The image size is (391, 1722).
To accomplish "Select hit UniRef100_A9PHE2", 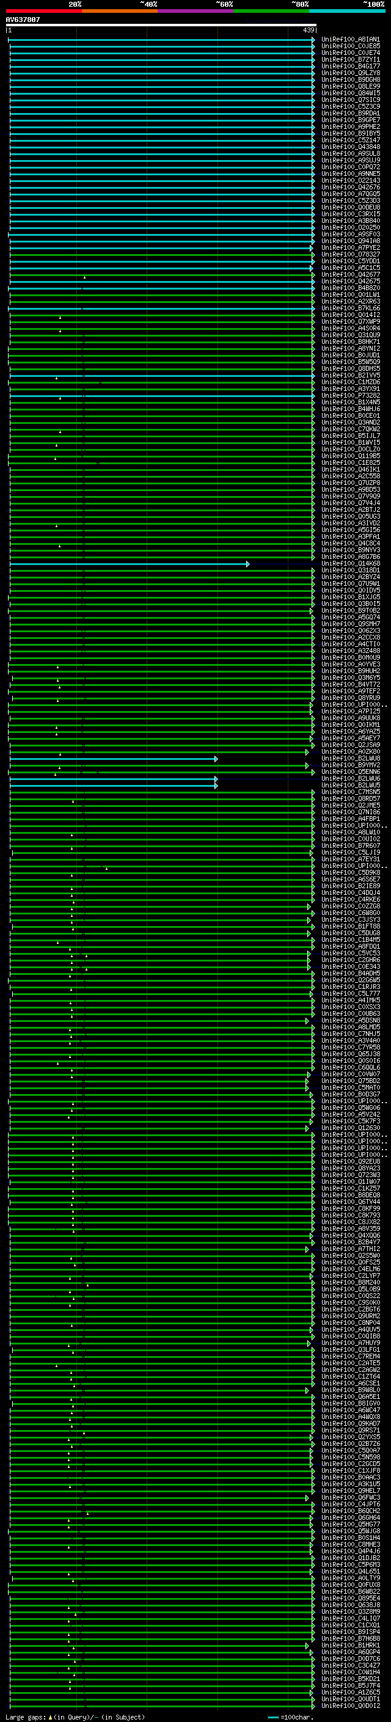I will tap(350, 126).
